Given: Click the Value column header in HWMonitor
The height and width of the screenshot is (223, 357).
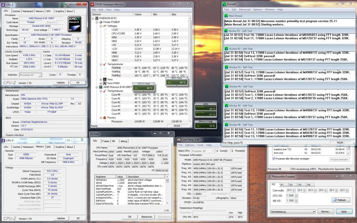Looking at the screenshot, I should 142,14.
